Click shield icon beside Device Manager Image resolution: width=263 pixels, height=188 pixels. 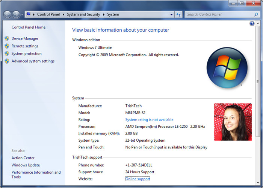tap(7, 38)
